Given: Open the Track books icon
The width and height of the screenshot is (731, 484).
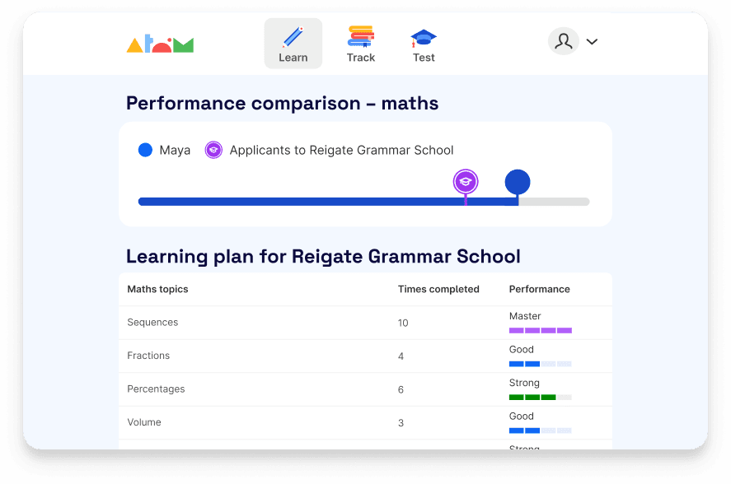Looking at the screenshot, I should [x=361, y=36].
